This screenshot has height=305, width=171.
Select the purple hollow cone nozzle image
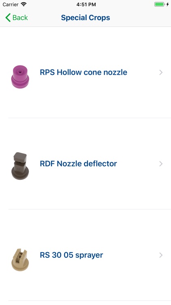(x=20, y=76)
